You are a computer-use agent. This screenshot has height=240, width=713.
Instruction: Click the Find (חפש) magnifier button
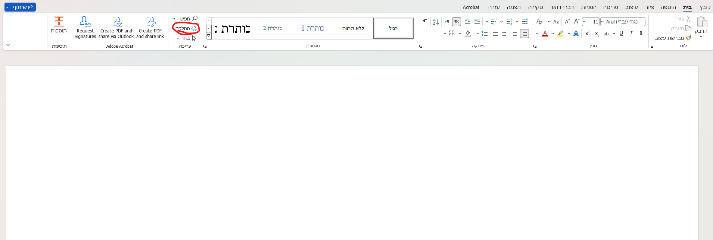189,19
